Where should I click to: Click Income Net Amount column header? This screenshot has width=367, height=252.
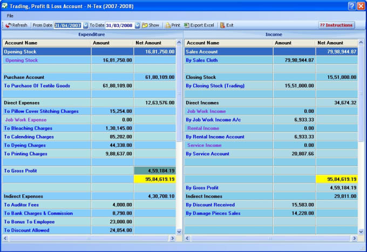tap(337, 43)
